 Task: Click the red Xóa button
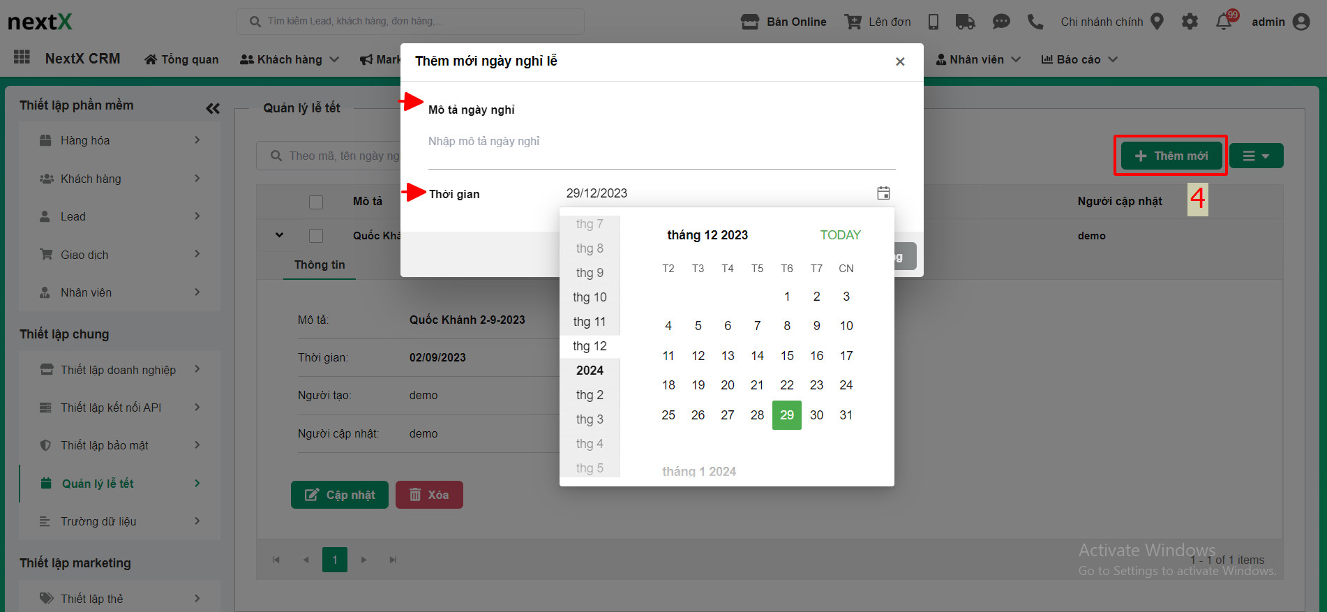(x=429, y=495)
